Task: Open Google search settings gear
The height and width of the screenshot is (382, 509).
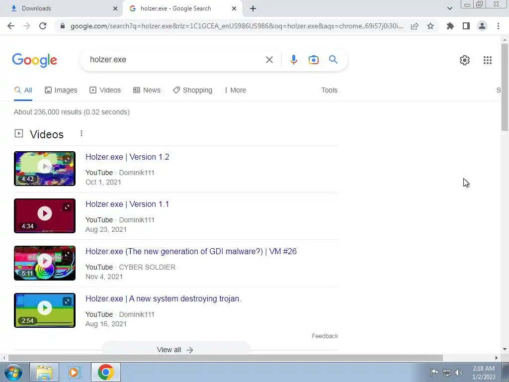Action: tap(465, 60)
